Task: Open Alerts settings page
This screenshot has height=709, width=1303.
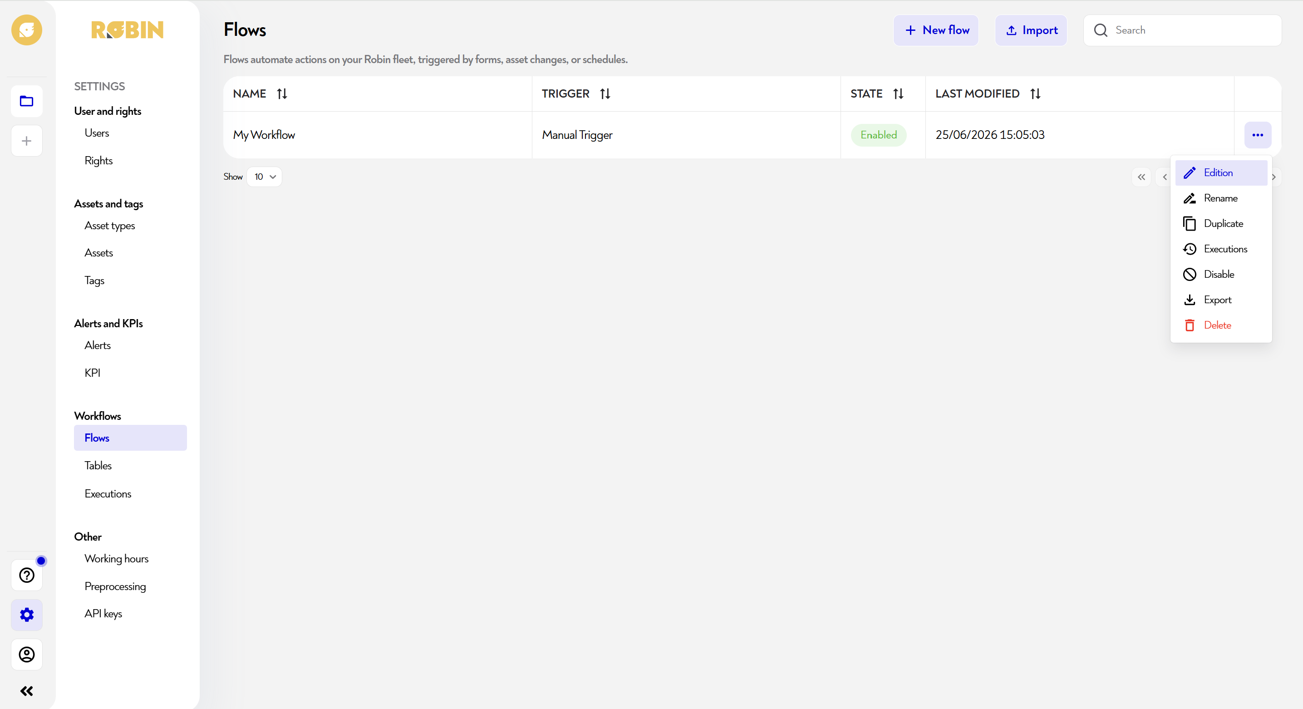Action: pyautogui.click(x=98, y=345)
